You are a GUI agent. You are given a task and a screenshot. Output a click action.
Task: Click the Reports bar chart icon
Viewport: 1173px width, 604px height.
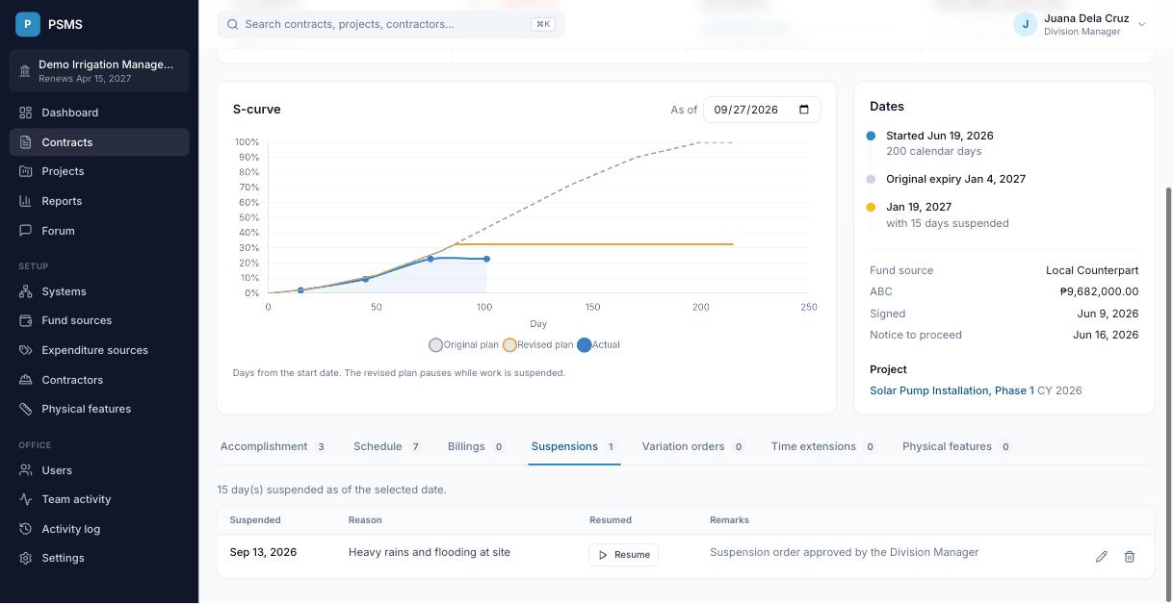tap(26, 201)
